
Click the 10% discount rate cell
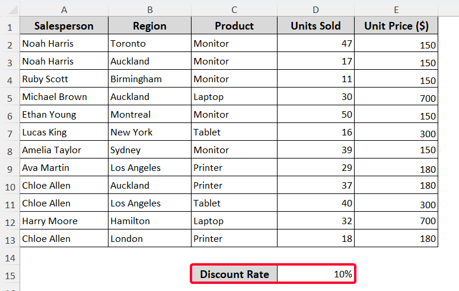click(316, 274)
